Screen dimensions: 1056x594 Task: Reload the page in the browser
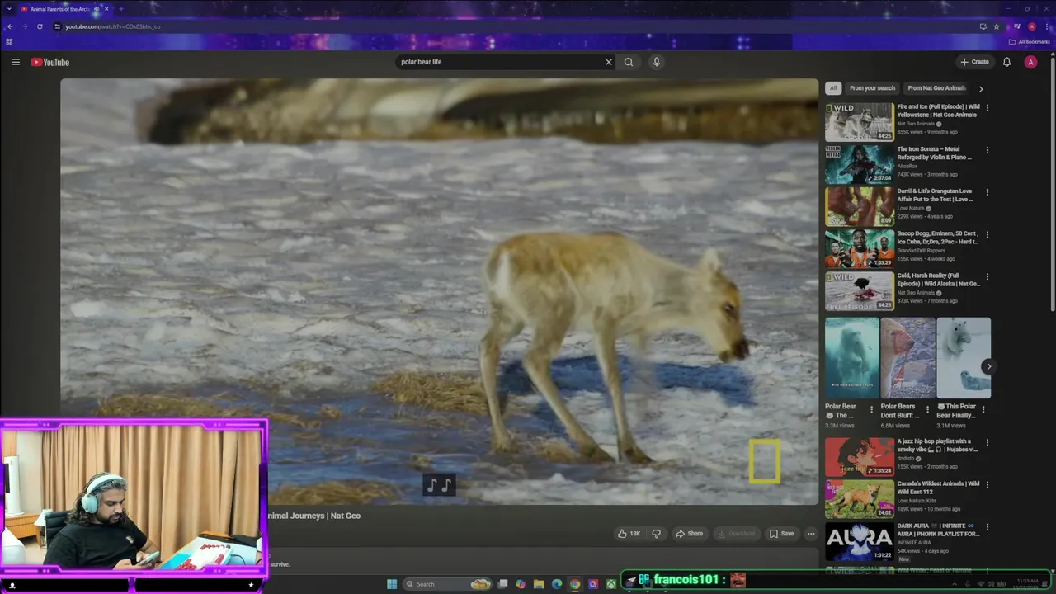(40, 26)
